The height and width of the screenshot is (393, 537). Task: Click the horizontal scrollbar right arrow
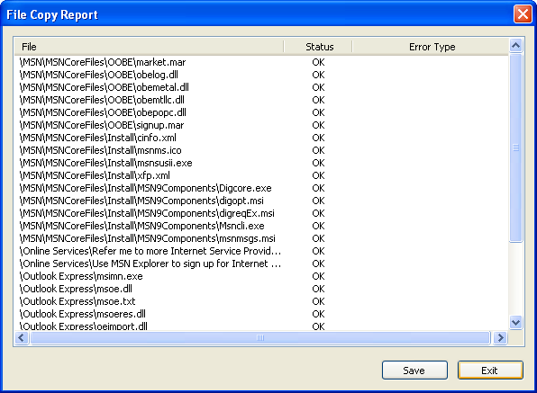pos(500,337)
